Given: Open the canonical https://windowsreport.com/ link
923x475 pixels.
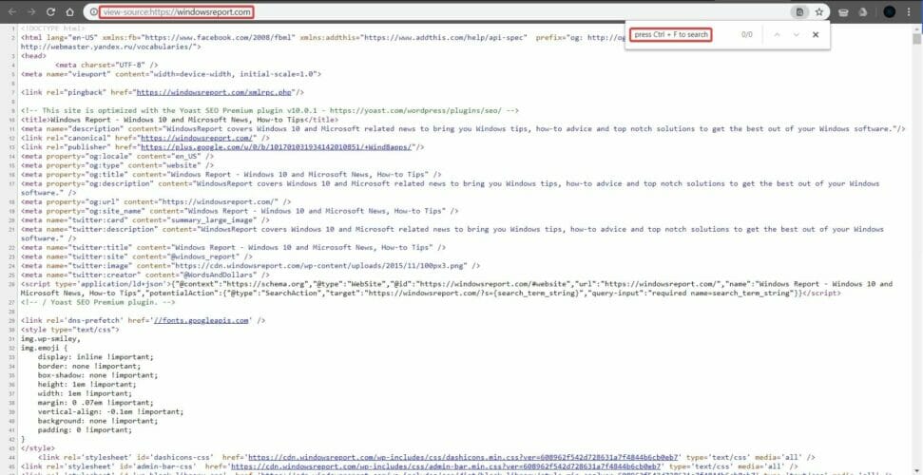Looking at the screenshot, I should click(198, 138).
